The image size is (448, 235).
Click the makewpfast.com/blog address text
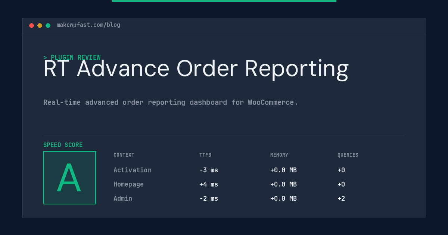tap(88, 25)
